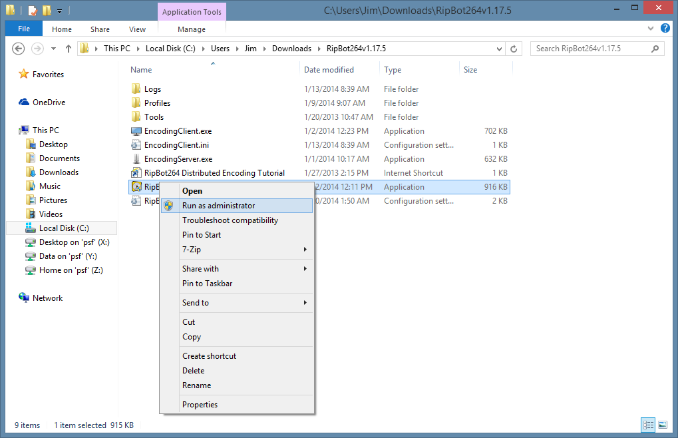Refresh the current folder view
Image resolution: width=678 pixels, height=438 pixels.
pyautogui.click(x=514, y=49)
